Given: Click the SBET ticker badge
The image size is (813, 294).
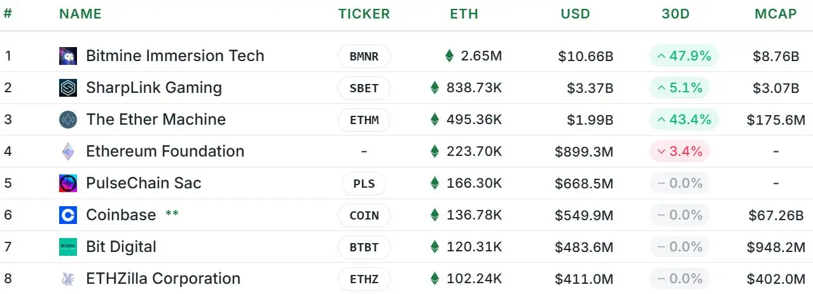Looking at the screenshot, I should [x=364, y=88].
